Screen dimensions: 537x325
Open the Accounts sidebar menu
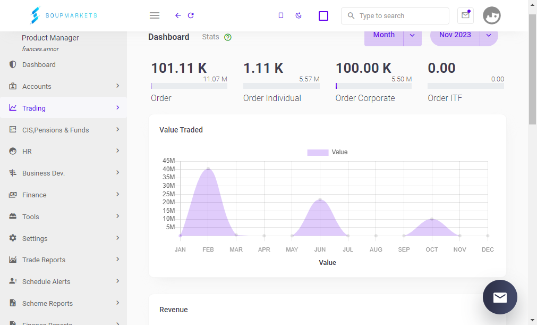pos(63,86)
